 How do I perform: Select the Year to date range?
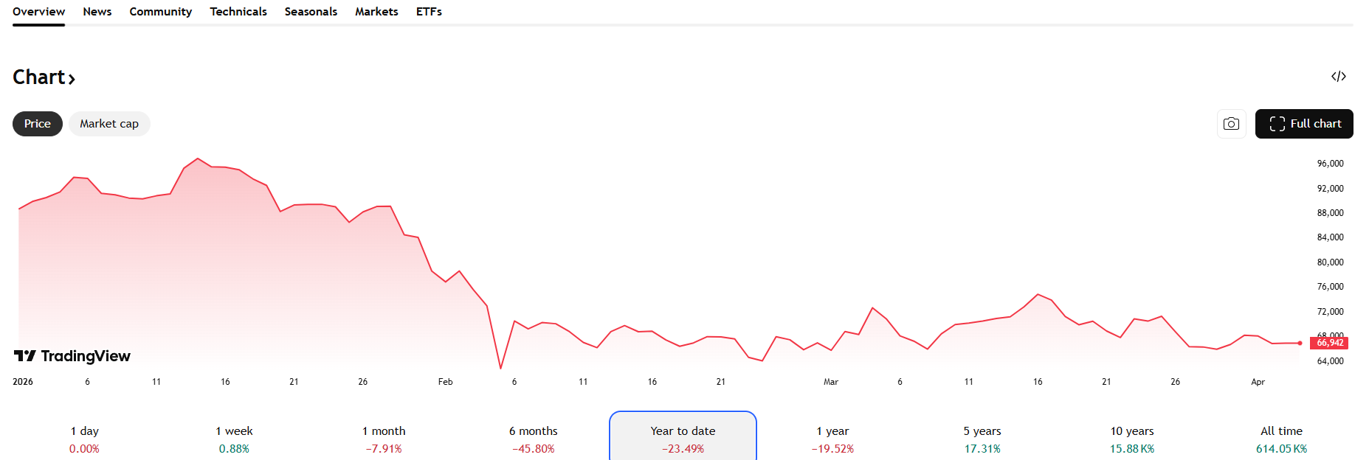pyautogui.click(x=683, y=439)
